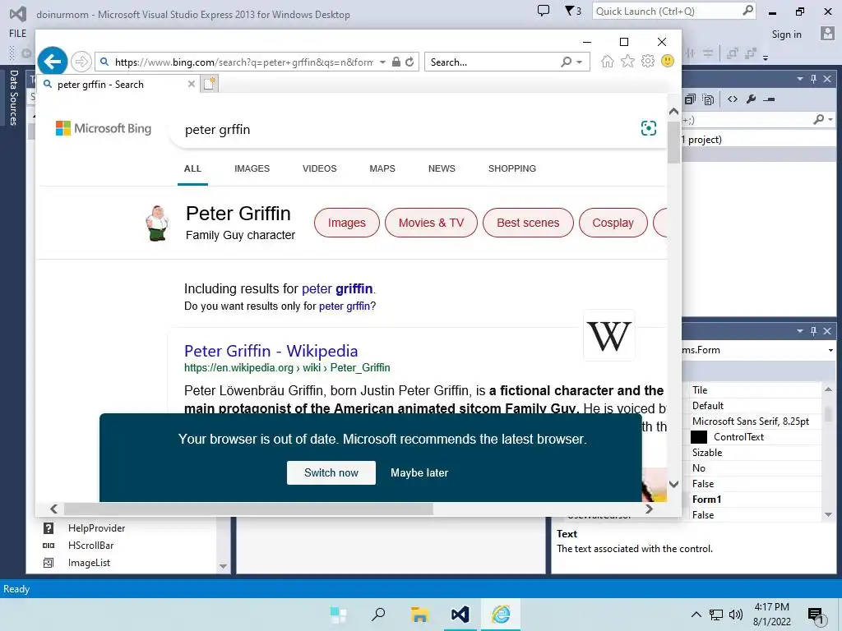Click Collapse All in Solution Explorer toolbar
Image resolution: width=842 pixels, height=631 pixels.
pyautogui.click(x=690, y=99)
